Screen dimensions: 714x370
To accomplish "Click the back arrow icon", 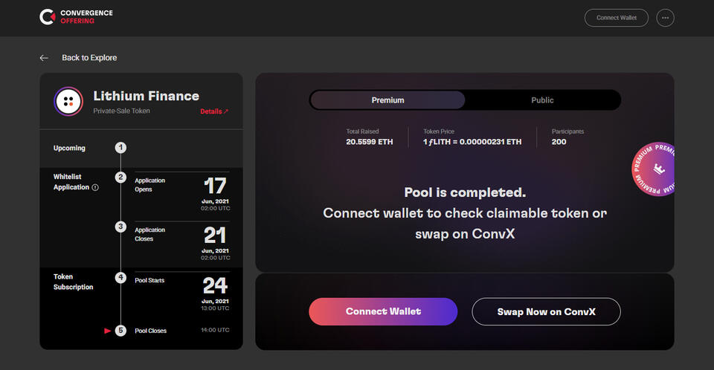I will point(44,58).
